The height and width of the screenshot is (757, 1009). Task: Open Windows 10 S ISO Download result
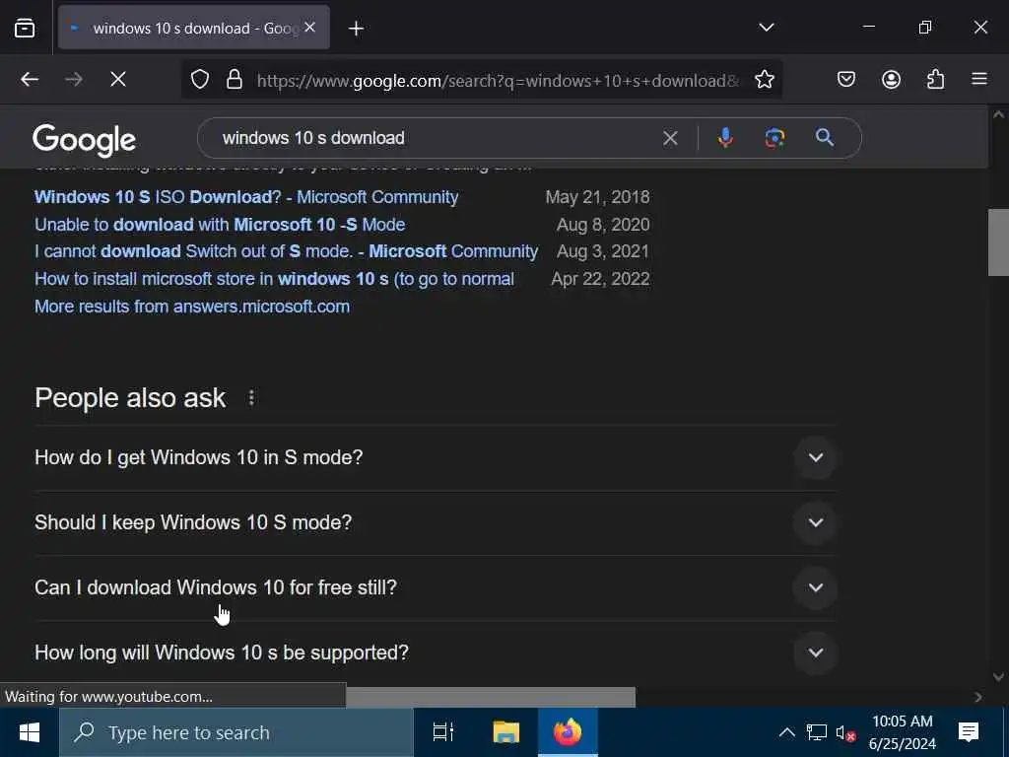(x=246, y=197)
